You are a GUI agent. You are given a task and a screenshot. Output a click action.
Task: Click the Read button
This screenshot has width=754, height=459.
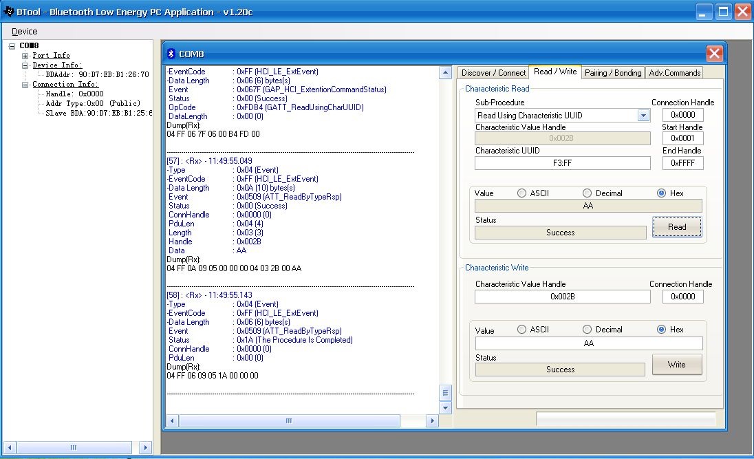677,227
